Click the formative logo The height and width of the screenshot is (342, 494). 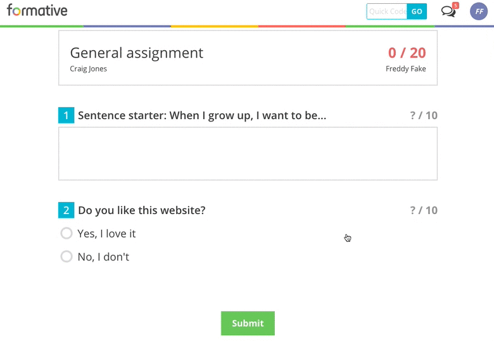[x=37, y=11]
